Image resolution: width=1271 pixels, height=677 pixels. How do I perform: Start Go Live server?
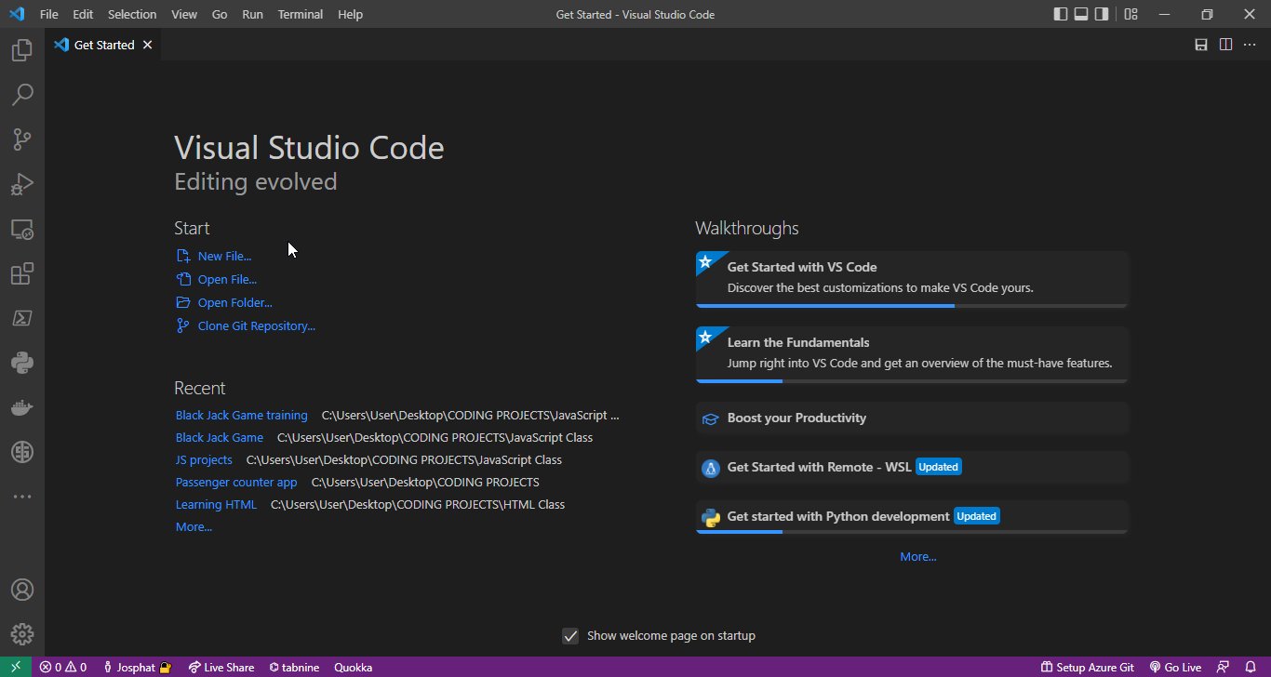(x=1176, y=667)
